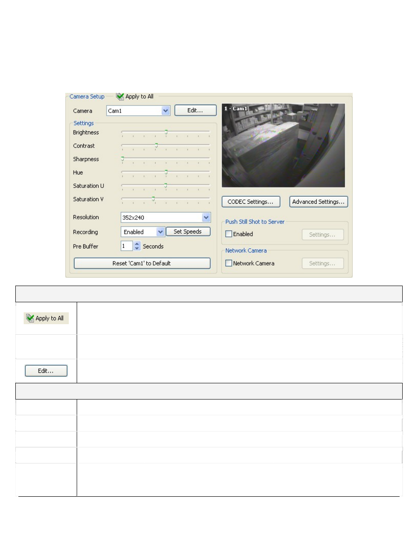Click the Apply to All checkmark icon
Screen dimensions: 418x541
tap(120, 96)
